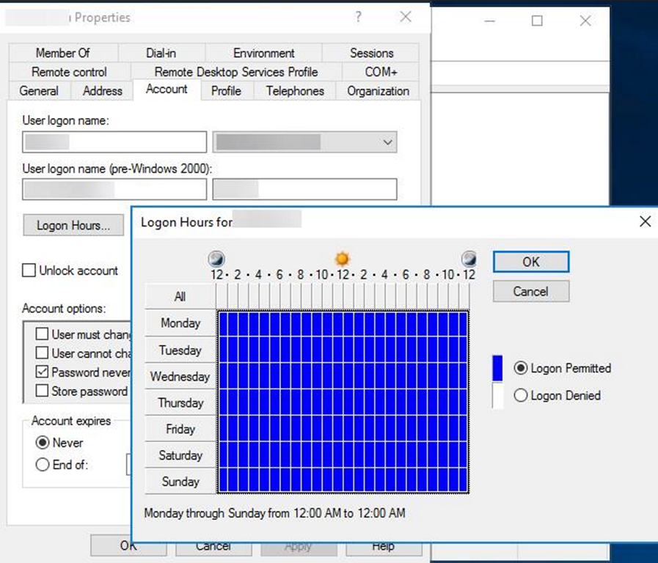Switch to the Member Of tab
Screen dimensions: 658x563
pyautogui.click(x=62, y=53)
